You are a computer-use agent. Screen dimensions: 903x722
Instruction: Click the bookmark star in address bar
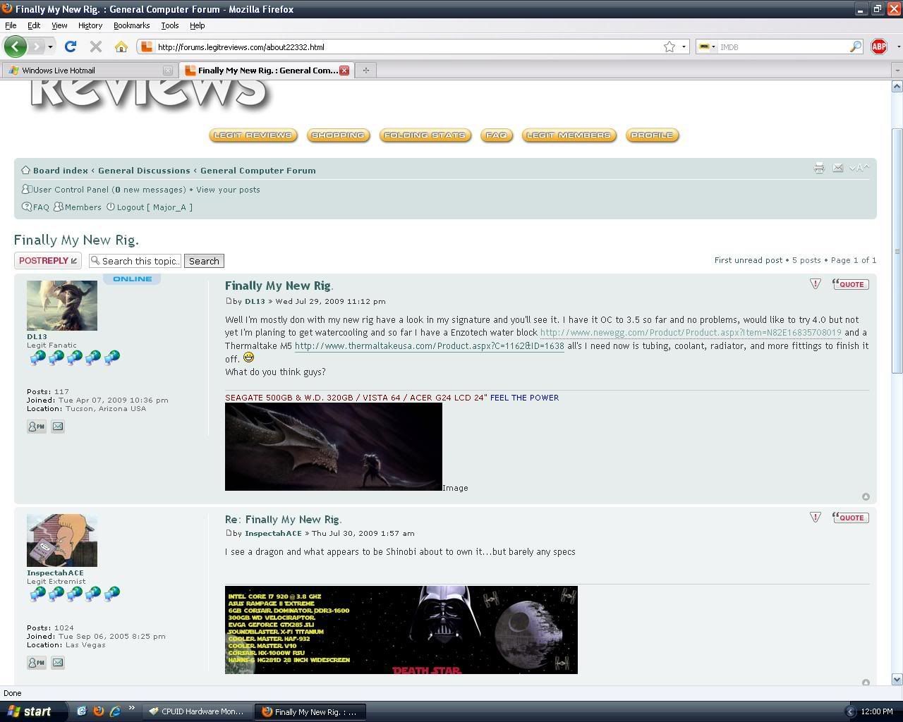click(x=669, y=47)
